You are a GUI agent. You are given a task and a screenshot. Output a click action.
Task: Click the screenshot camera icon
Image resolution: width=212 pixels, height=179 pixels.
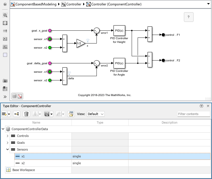point(5,81)
